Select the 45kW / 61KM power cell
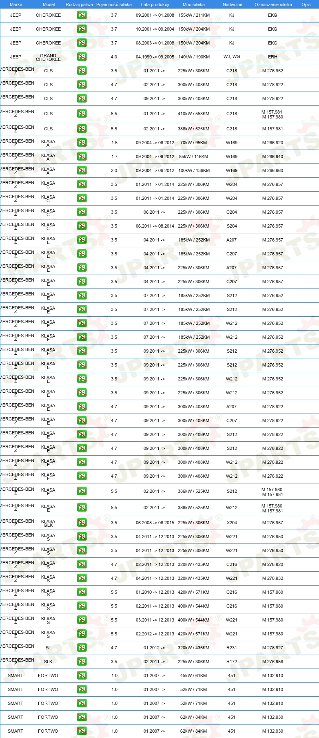Viewport: 319px width, 738px height. [x=194, y=675]
